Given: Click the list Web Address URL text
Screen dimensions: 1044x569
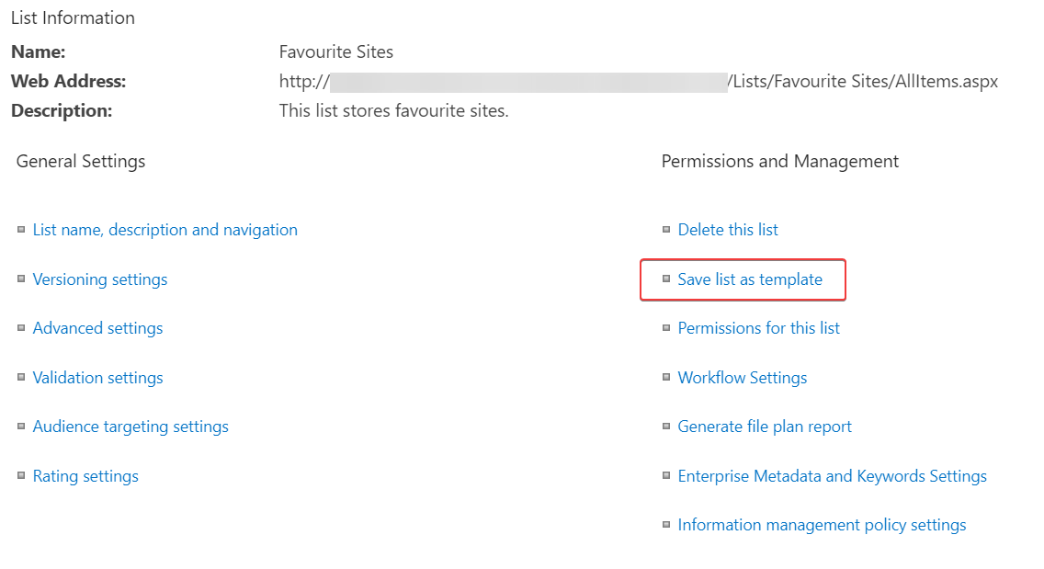Looking at the screenshot, I should pos(864,82).
